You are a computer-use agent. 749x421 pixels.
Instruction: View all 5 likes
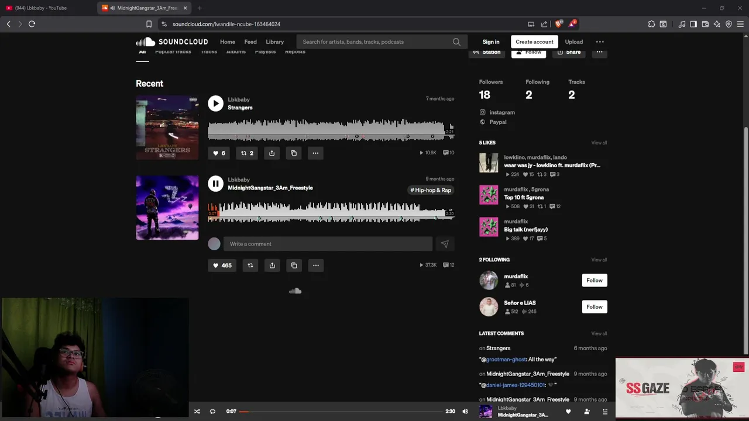[599, 143]
